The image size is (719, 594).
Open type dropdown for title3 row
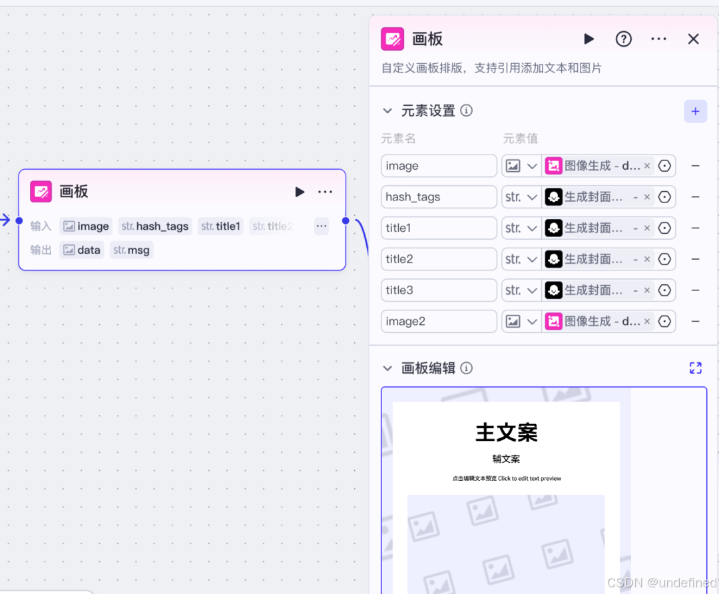(x=521, y=290)
